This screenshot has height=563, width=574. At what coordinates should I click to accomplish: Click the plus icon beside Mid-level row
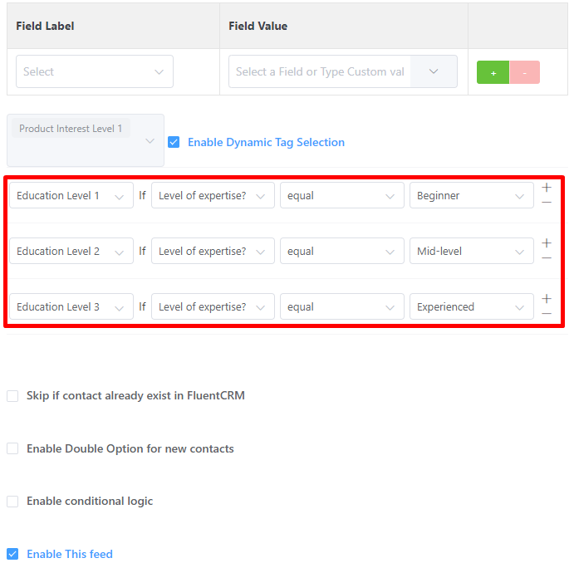click(547, 243)
